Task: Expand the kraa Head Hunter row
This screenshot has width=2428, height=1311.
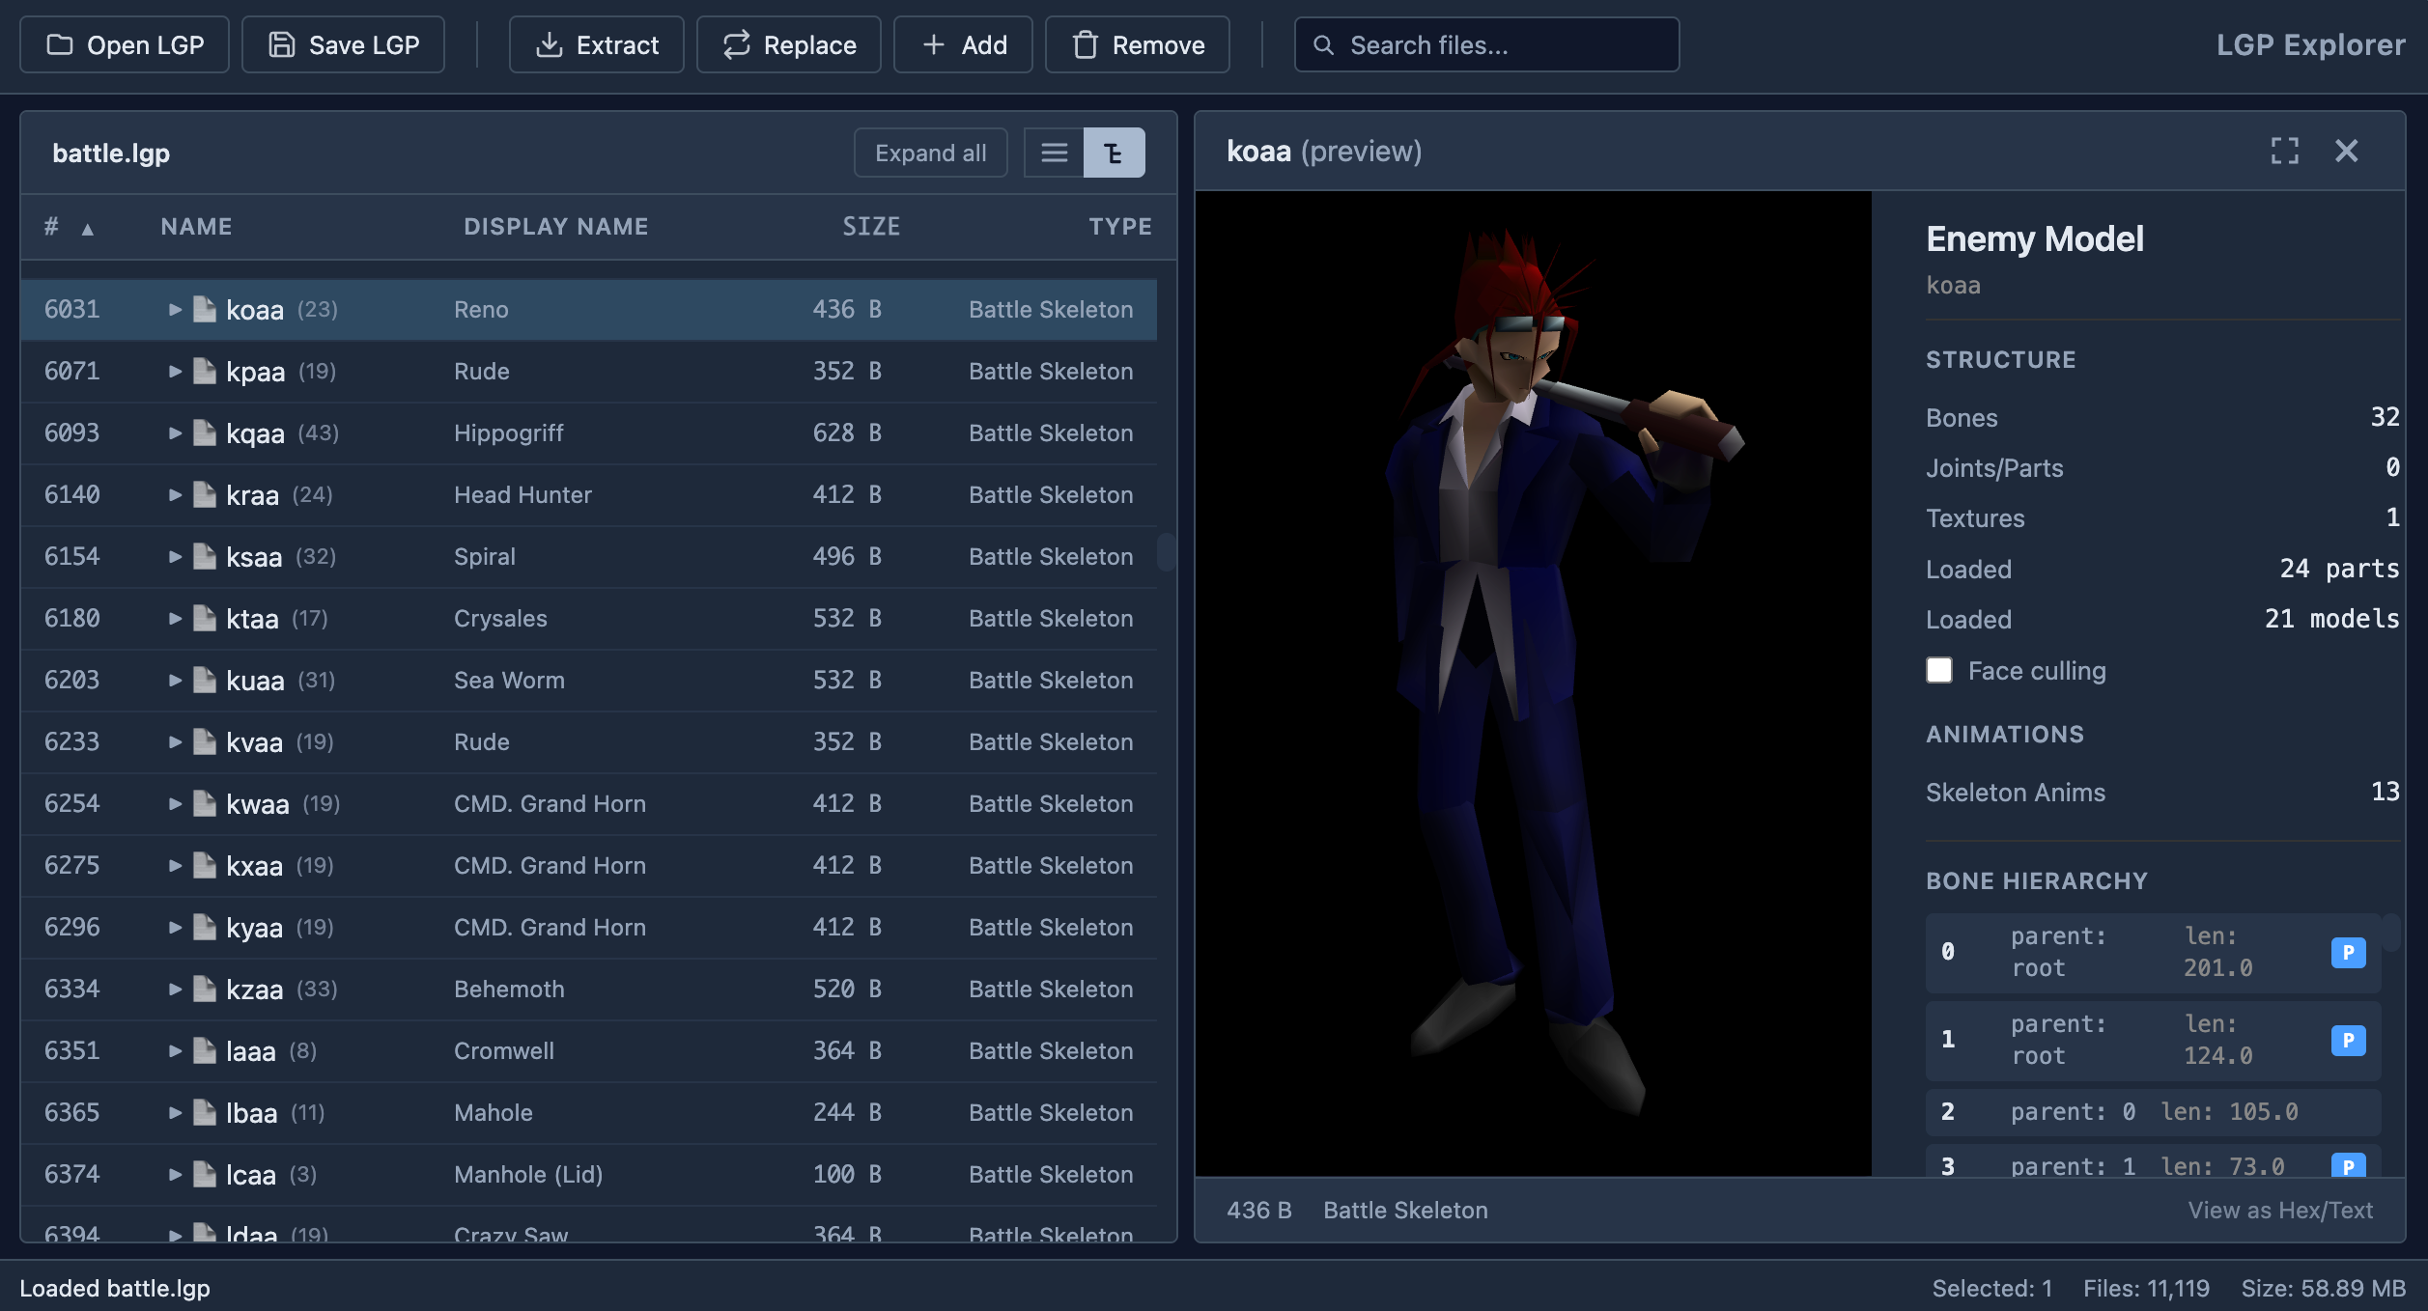Action: click(175, 494)
